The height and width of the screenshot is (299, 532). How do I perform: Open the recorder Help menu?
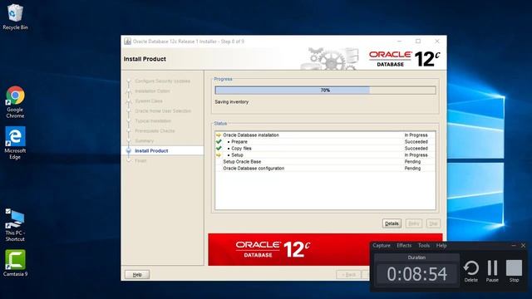[x=441, y=246]
